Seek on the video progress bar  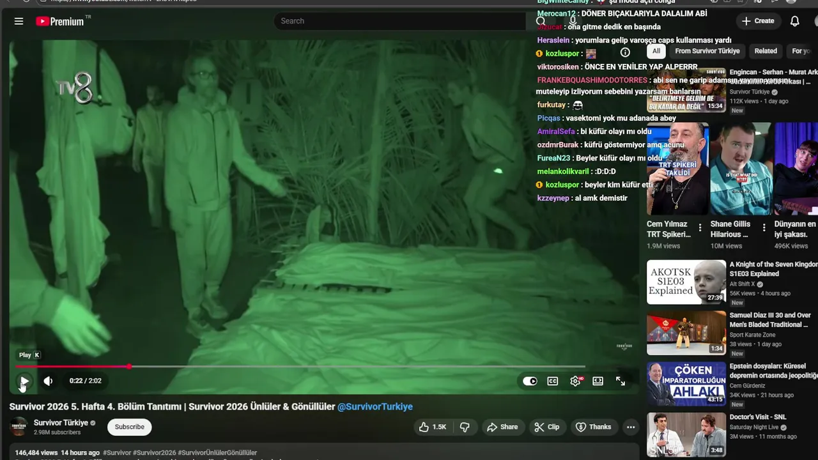[x=300, y=367]
